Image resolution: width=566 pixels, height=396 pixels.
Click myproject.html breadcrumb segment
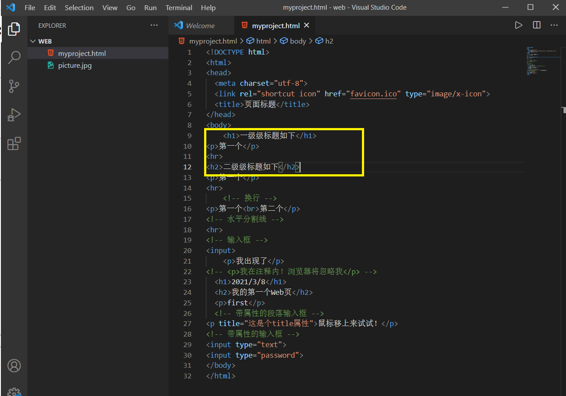point(213,41)
